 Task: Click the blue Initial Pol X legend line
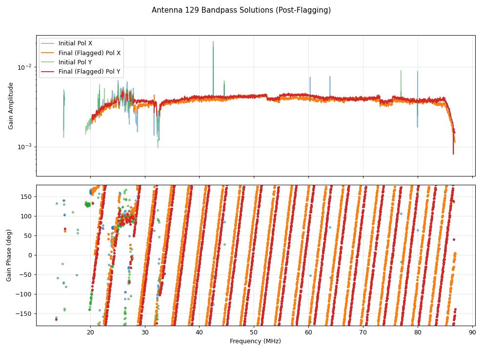[x=49, y=43]
